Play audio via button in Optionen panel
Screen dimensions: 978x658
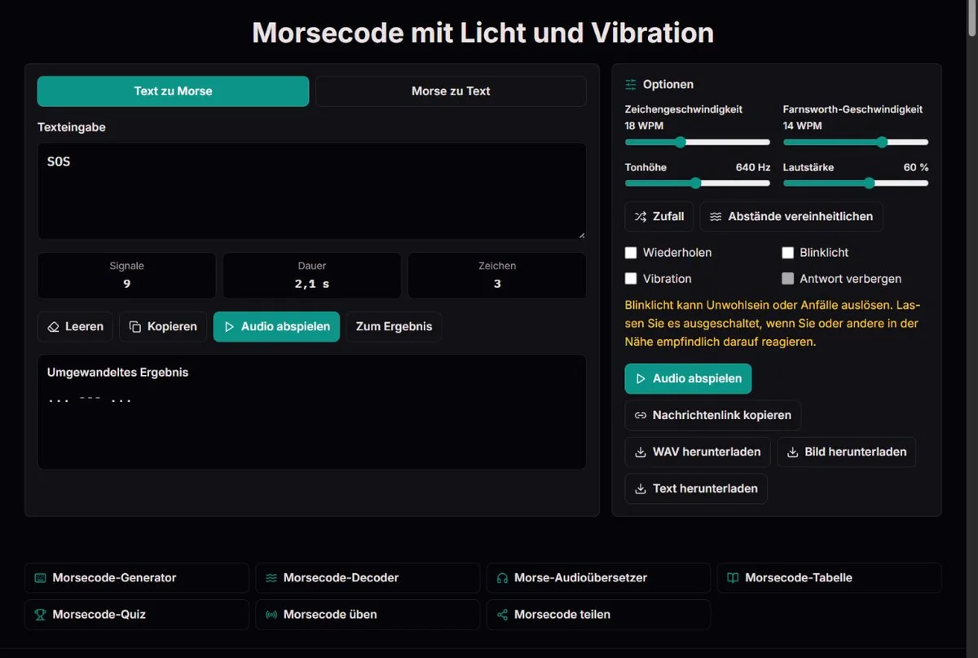pos(688,378)
